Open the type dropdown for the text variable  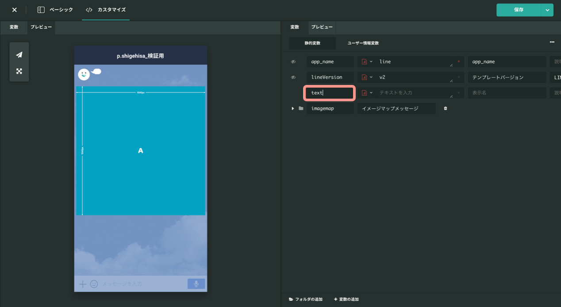(367, 93)
